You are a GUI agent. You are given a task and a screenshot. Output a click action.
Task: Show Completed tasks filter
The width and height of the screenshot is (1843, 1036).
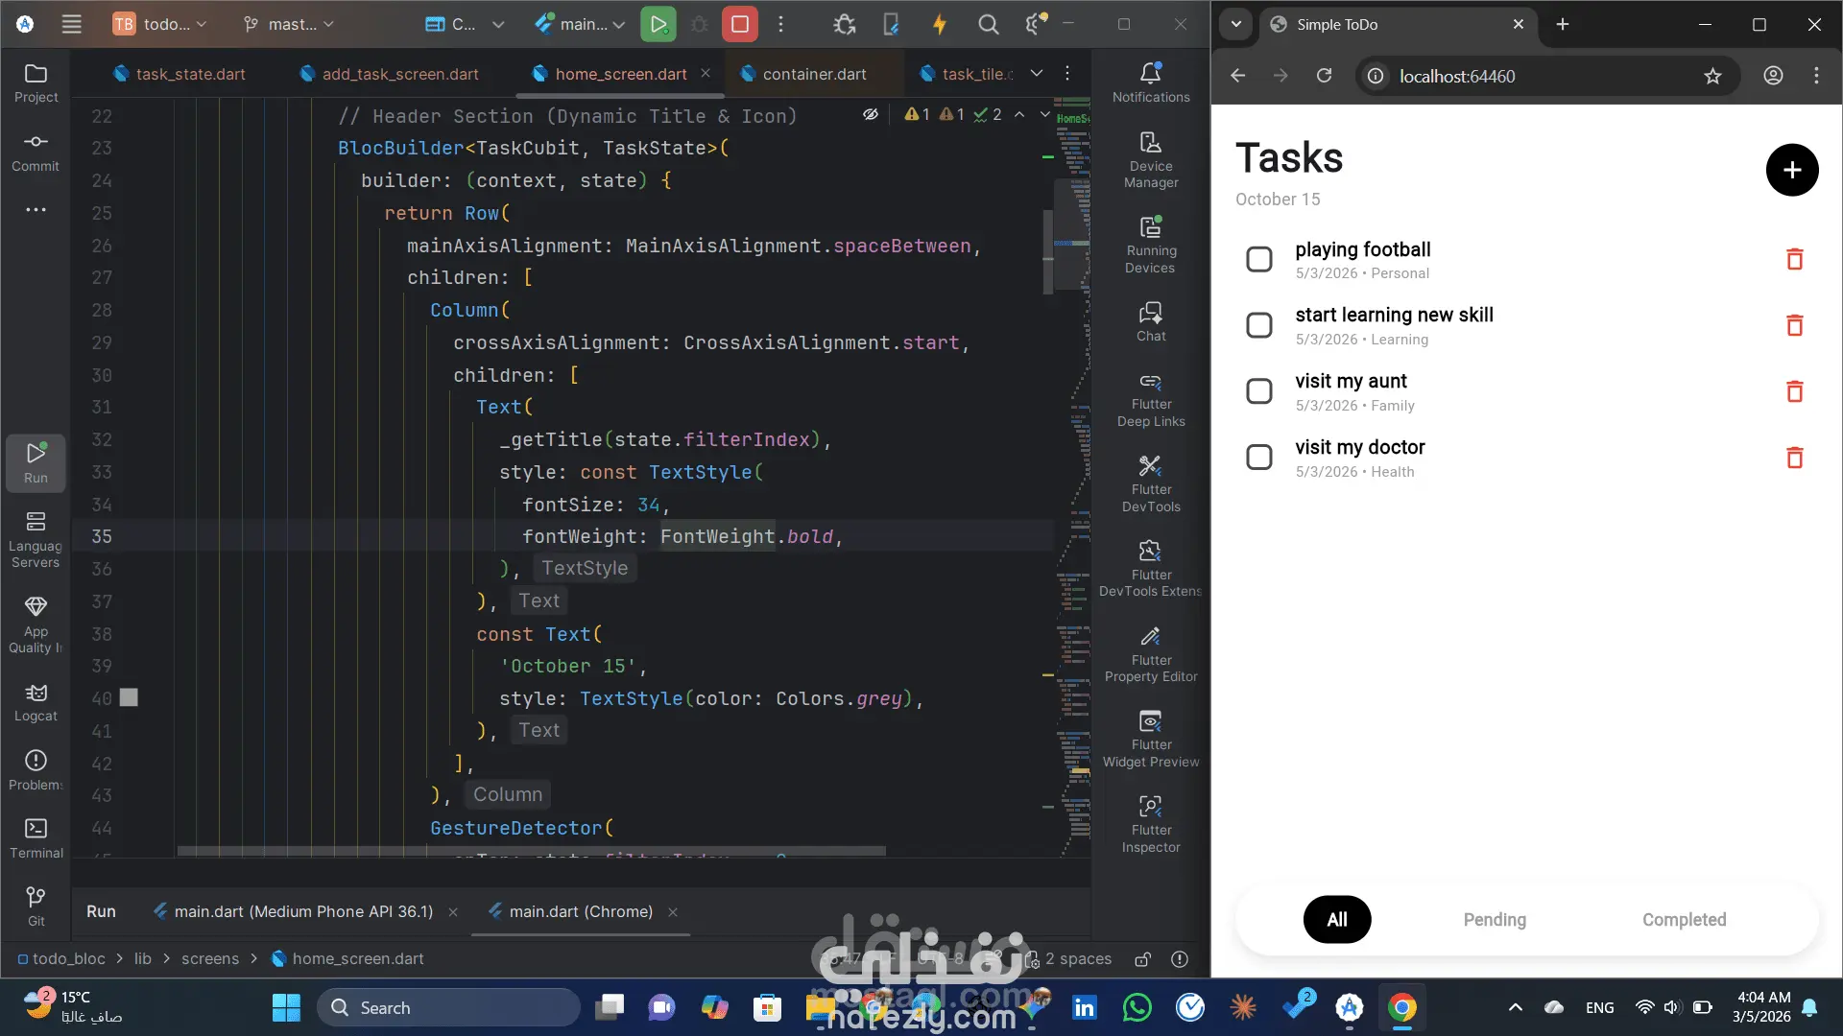click(1684, 920)
